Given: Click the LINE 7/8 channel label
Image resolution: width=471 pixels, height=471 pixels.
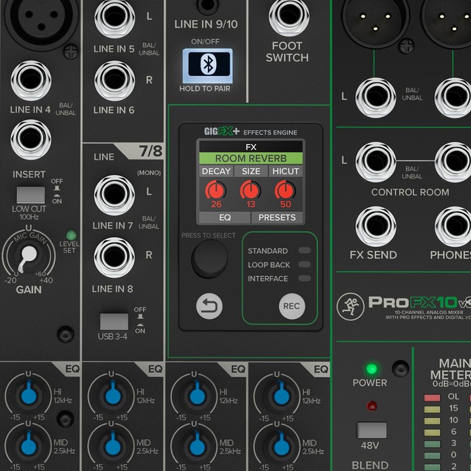Looking at the screenshot, I should coord(128,153).
